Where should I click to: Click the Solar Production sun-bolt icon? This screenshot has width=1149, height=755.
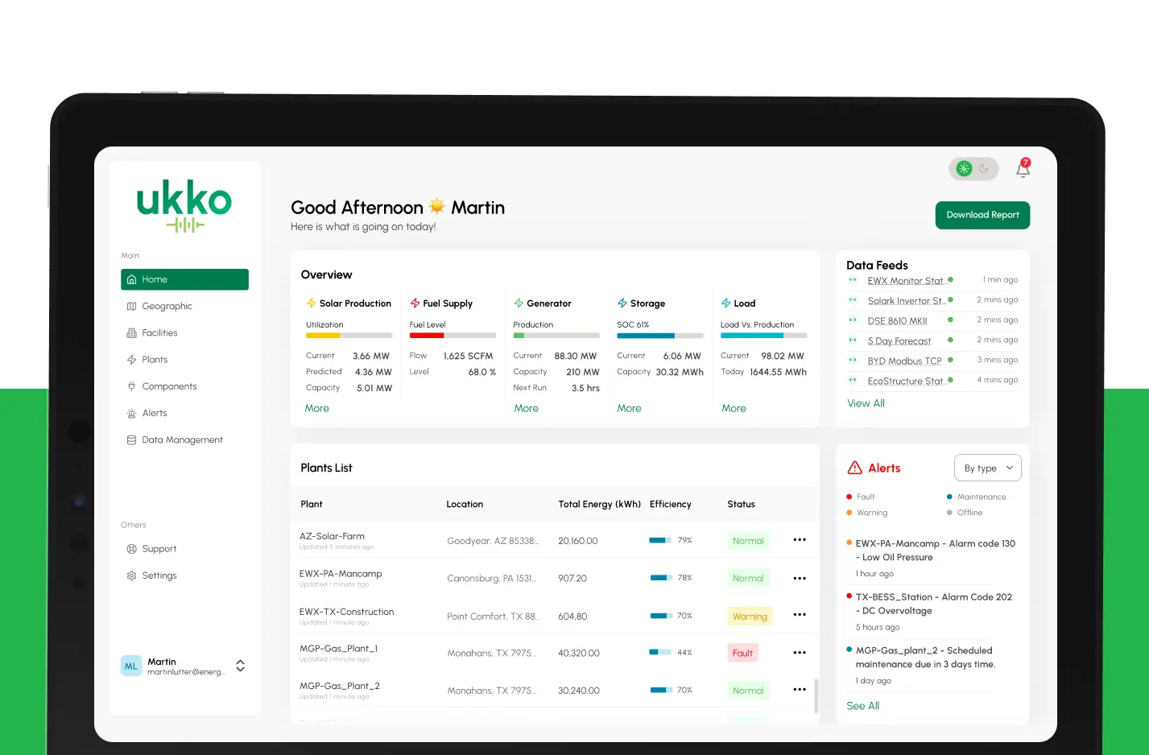click(x=311, y=303)
